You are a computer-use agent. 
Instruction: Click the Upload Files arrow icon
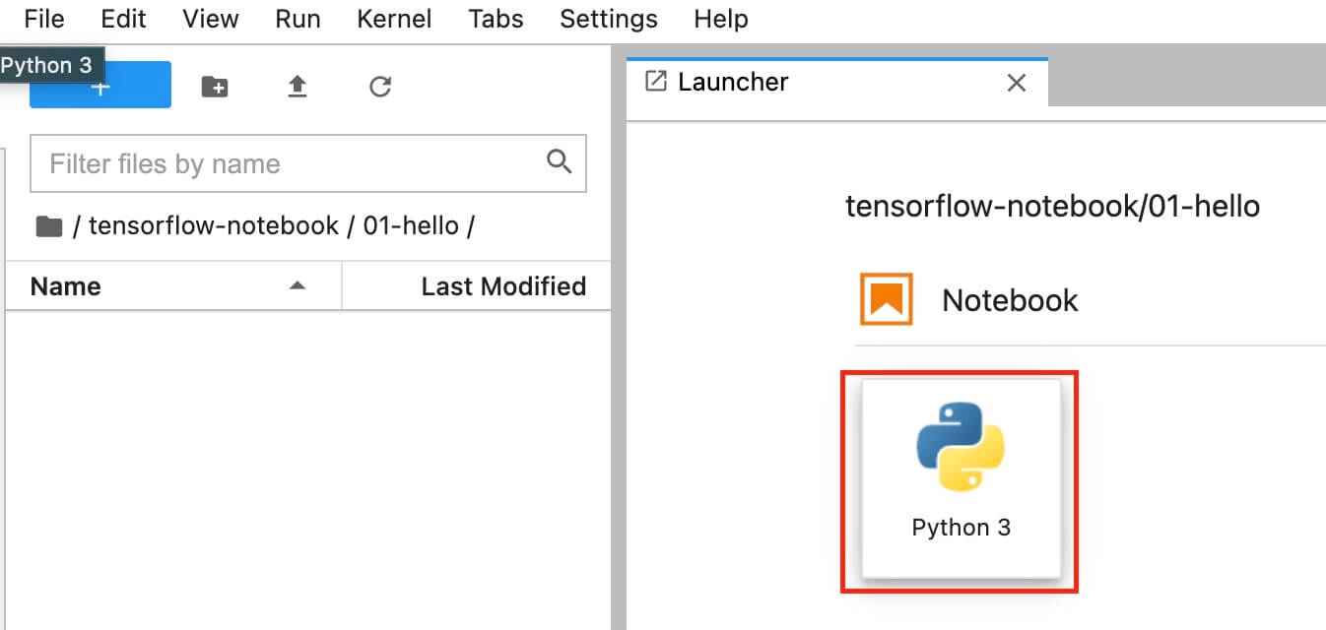point(298,87)
